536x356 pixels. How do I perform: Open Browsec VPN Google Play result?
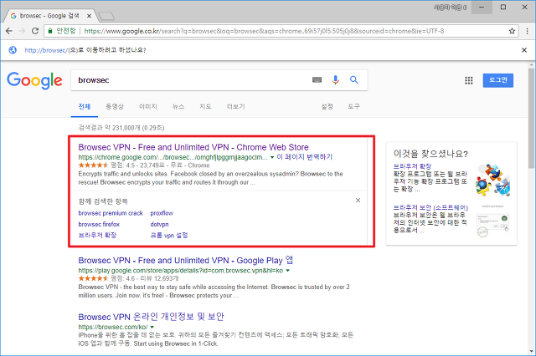click(x=186, y=261)
